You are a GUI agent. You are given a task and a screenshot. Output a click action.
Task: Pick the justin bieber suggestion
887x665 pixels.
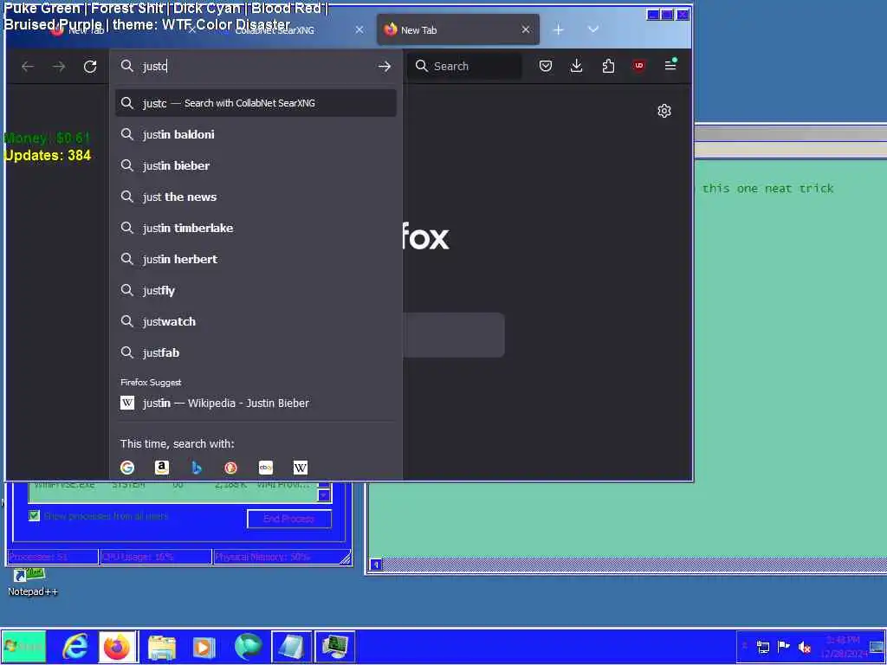[256, 165]
